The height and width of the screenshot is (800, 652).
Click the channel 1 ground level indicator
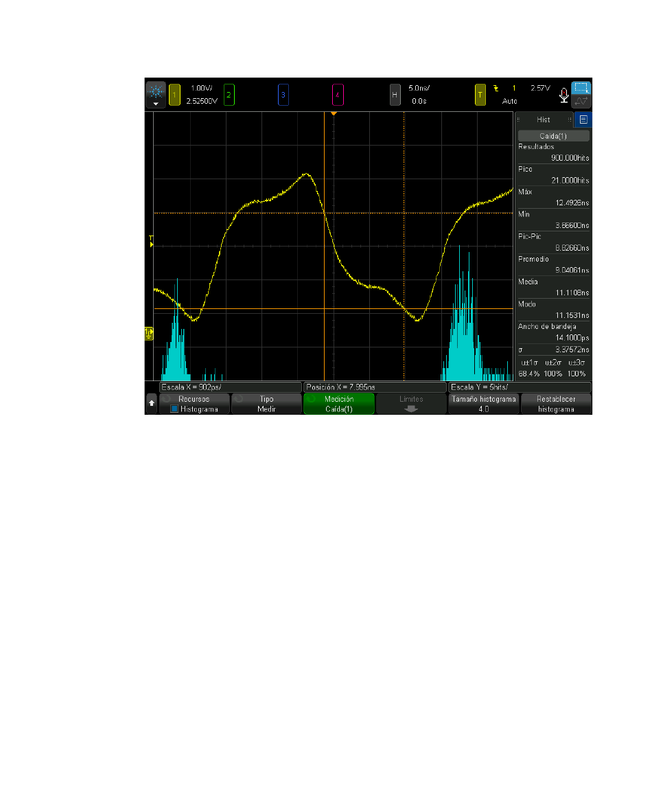point(148,334)
